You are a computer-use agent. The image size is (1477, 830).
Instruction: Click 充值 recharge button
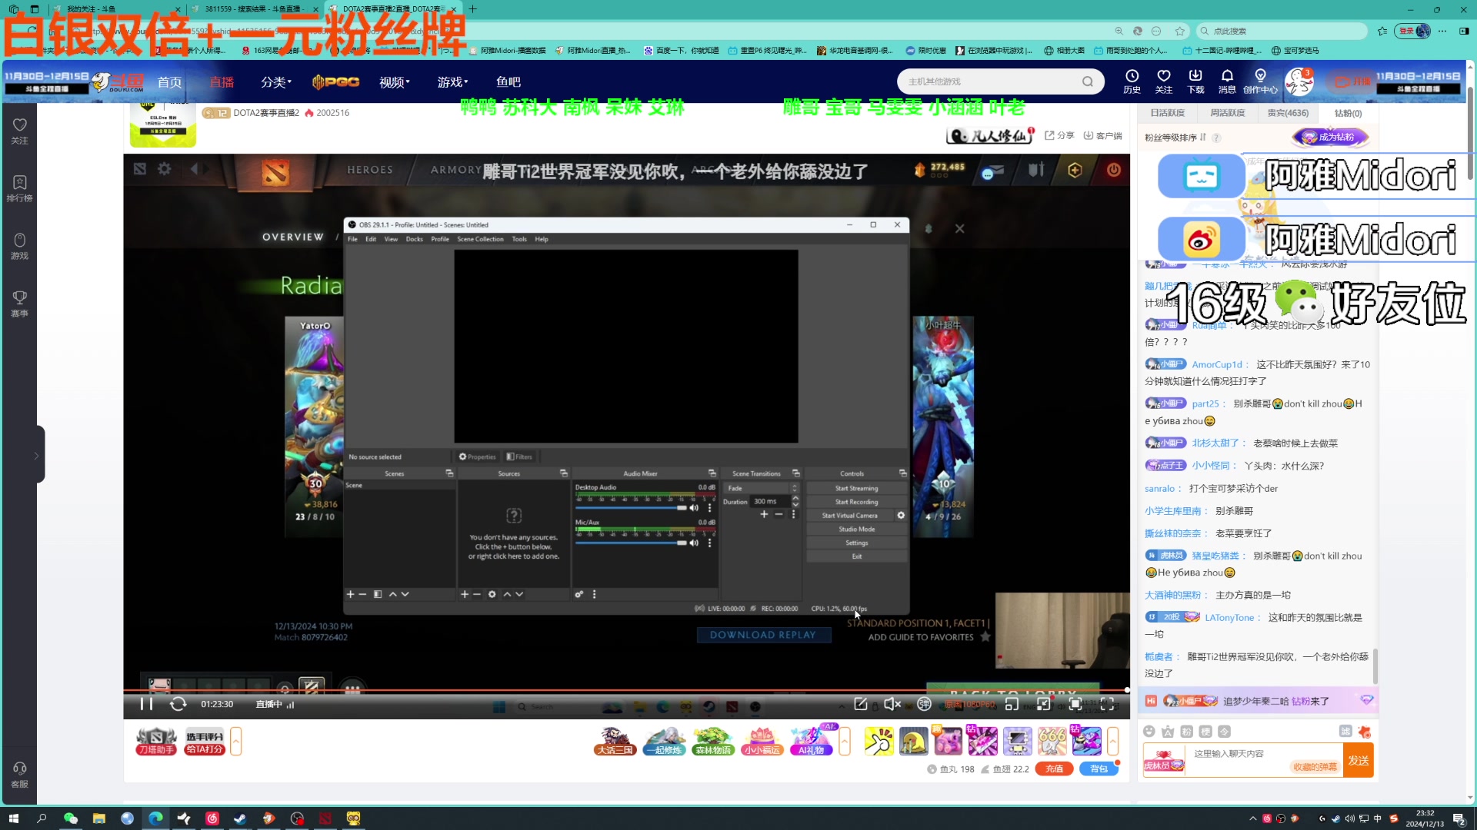point(1054,769)
